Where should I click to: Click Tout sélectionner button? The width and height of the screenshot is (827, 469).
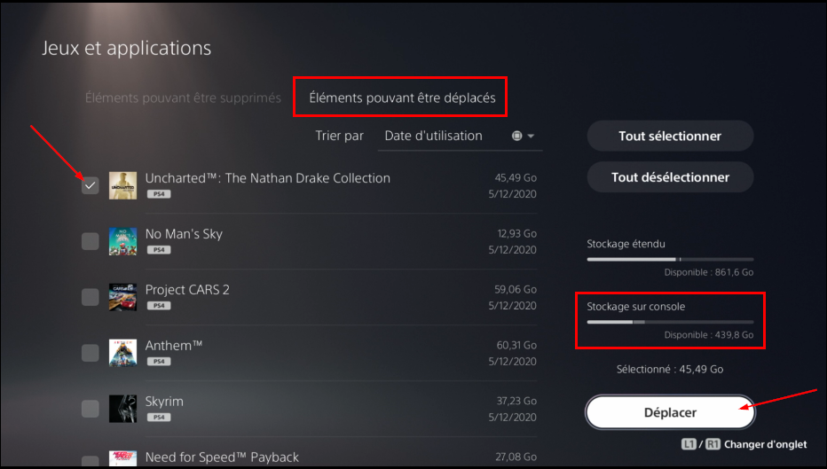(x=670, y=136)
